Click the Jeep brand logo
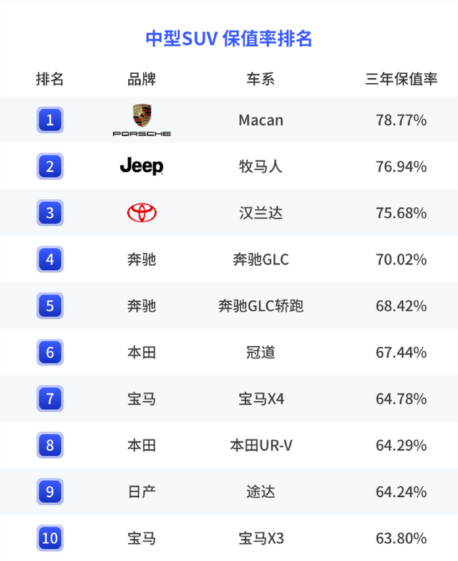Image resolution: width=458 pixels, height=561 pixels. pos(142,166)
